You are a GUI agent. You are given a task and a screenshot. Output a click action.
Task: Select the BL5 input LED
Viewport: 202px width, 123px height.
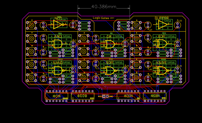coord(96,52)
